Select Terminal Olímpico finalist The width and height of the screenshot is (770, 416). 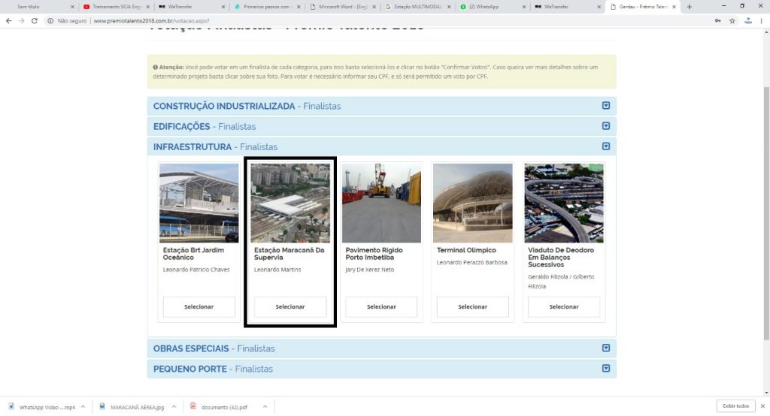point(473,306)
